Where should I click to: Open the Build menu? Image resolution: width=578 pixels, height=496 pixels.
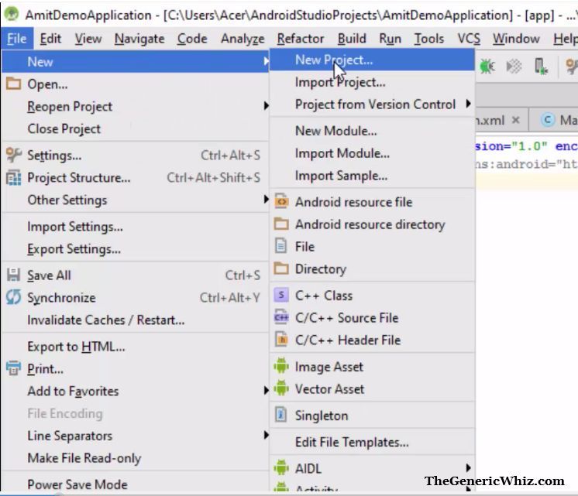click(x=352, y=39)
